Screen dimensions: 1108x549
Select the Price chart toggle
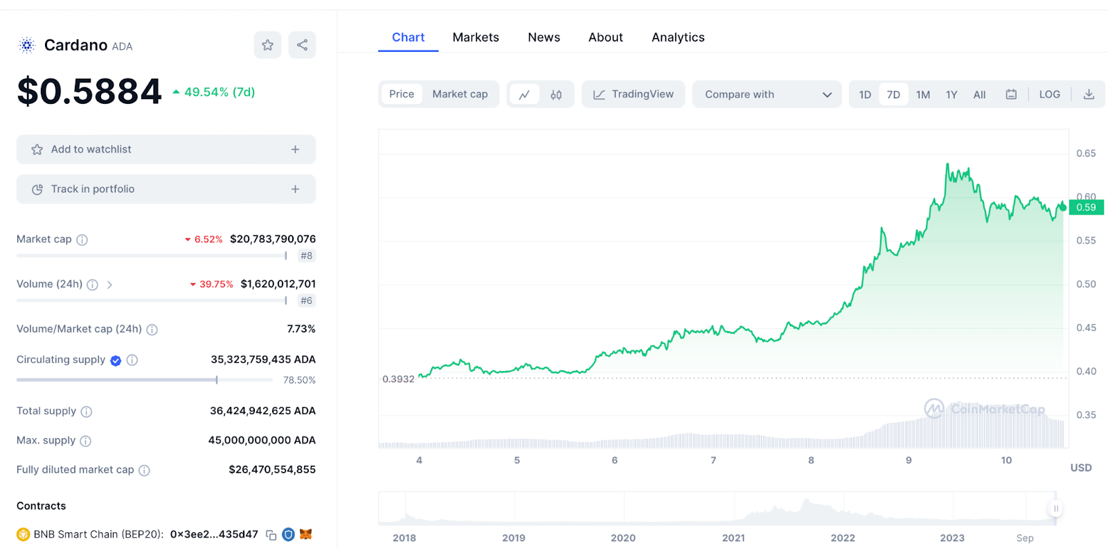click(402, 94)
